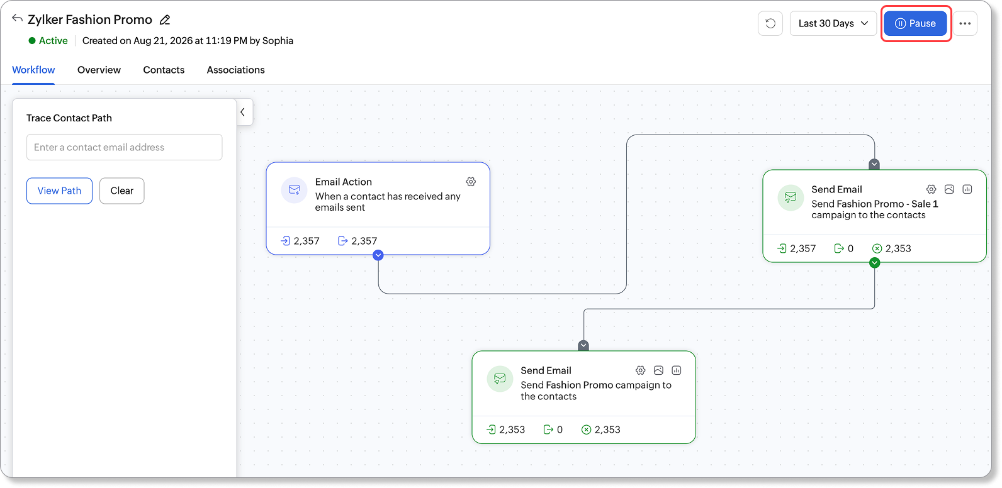
Task: Focus the contact email address field
Action: [x=124, y=147]
